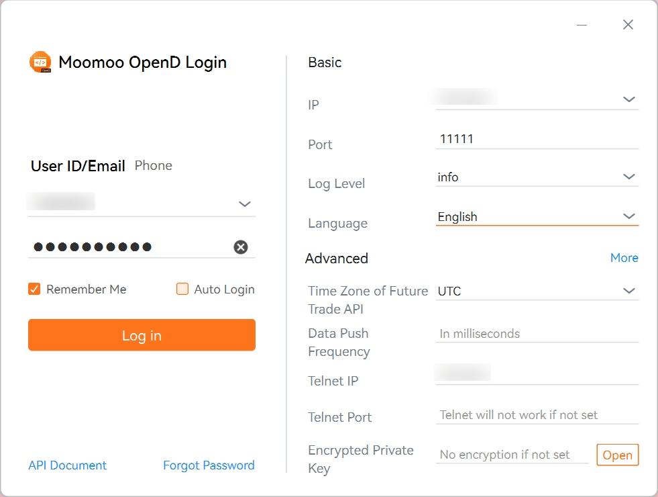Clear the password with the X icon

pyautogui.click(x=240, y=247)
